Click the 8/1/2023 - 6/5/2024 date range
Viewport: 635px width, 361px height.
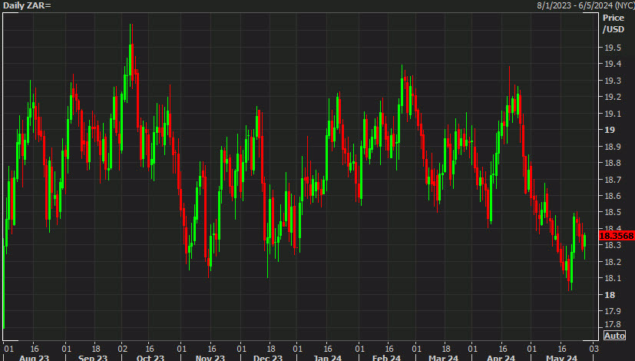pos(586,5)
